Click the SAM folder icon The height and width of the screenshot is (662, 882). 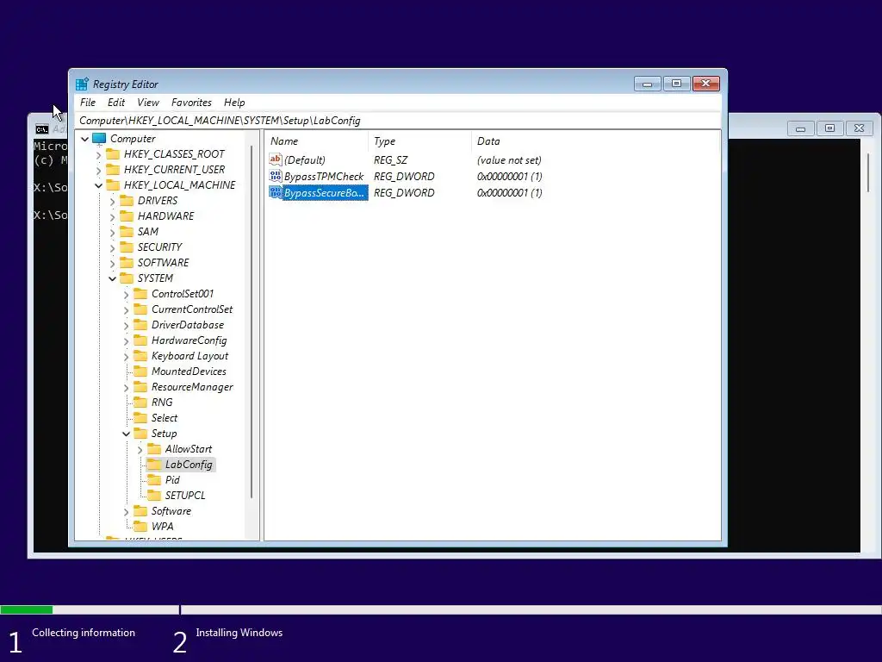[127, 232]
